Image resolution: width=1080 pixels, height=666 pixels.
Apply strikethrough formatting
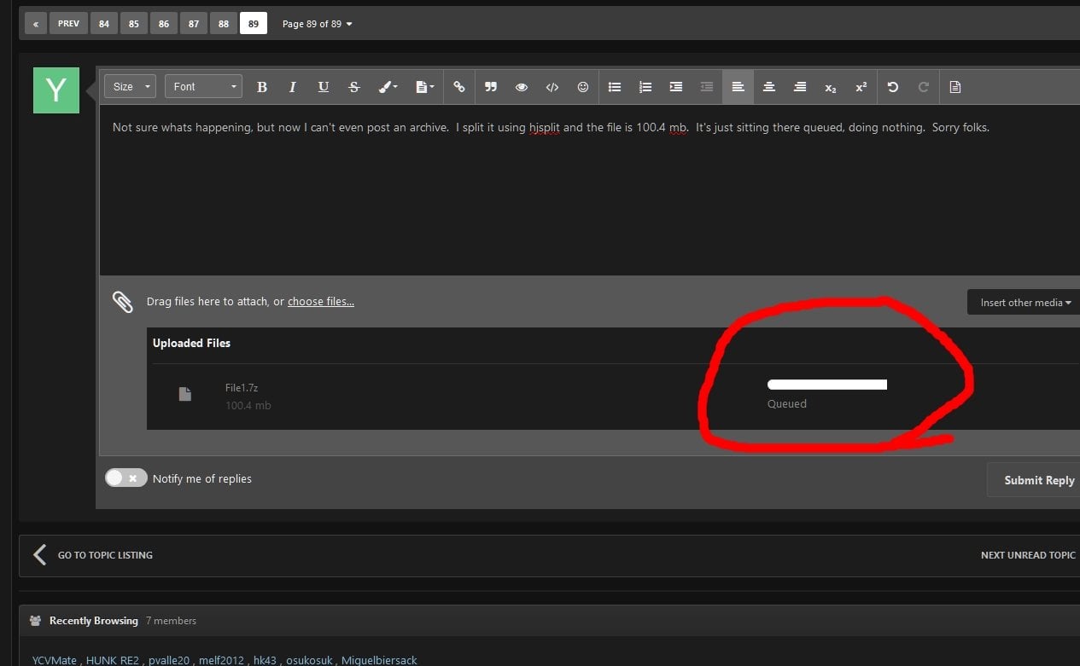[353, 87]
